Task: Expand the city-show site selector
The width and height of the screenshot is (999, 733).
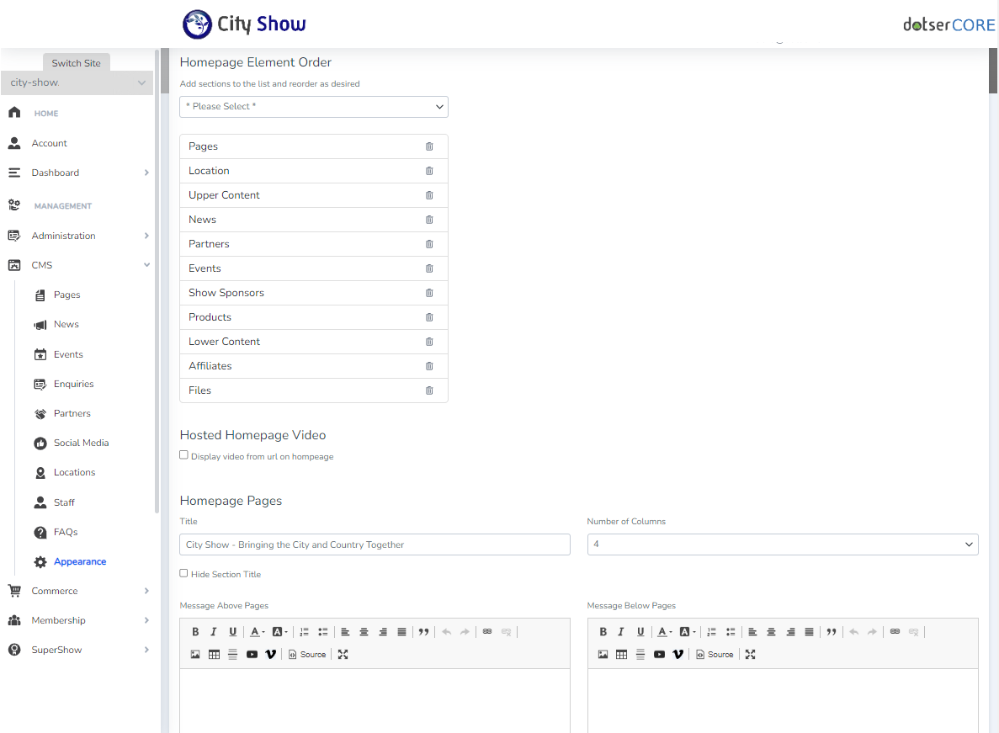Action: (77, 82)
